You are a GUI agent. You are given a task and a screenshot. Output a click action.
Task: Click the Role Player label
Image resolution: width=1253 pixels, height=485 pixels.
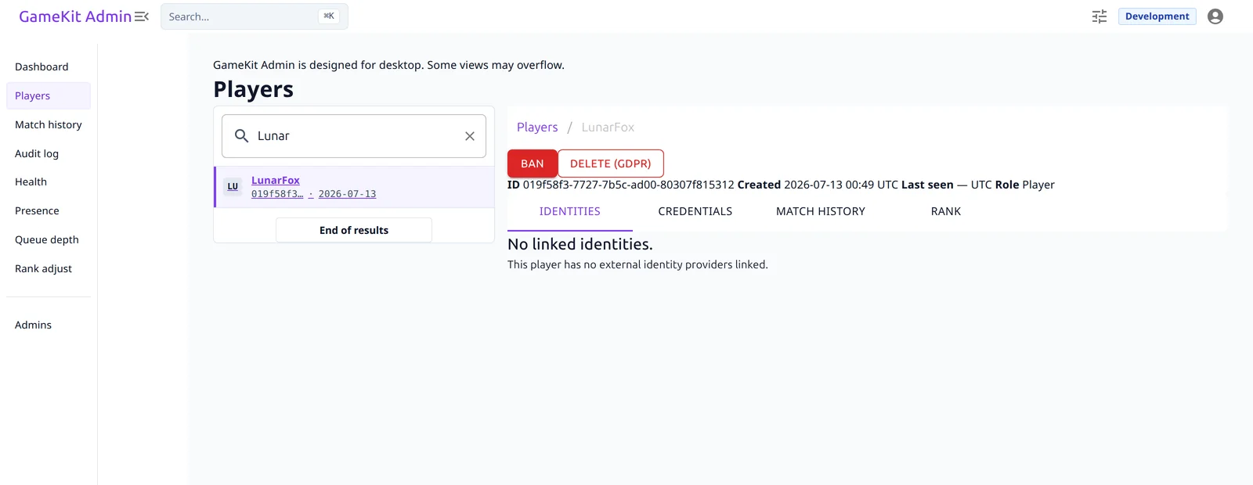tap(1025, 185)
